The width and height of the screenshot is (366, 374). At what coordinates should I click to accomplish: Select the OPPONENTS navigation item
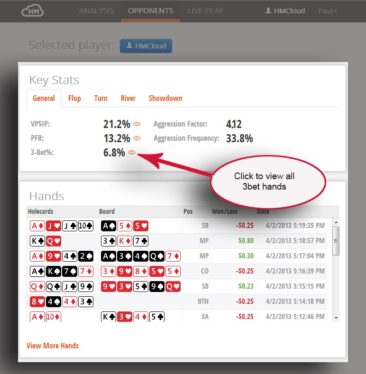(150, 10)
